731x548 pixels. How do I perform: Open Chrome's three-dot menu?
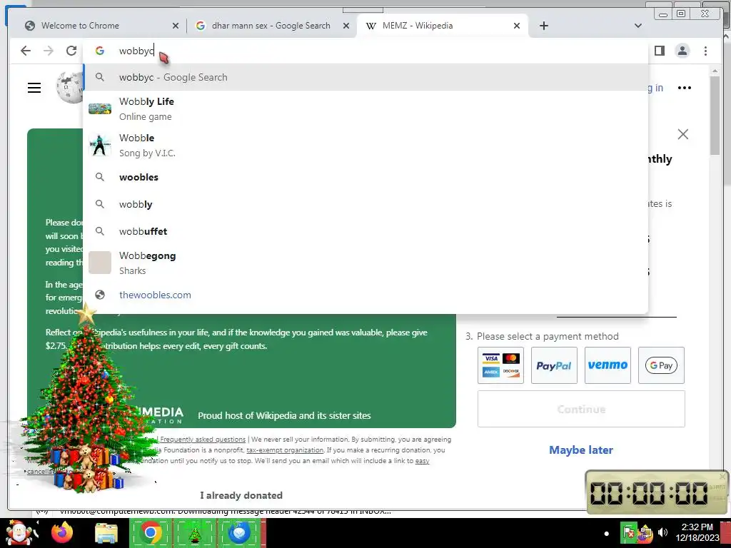[705, 51]
